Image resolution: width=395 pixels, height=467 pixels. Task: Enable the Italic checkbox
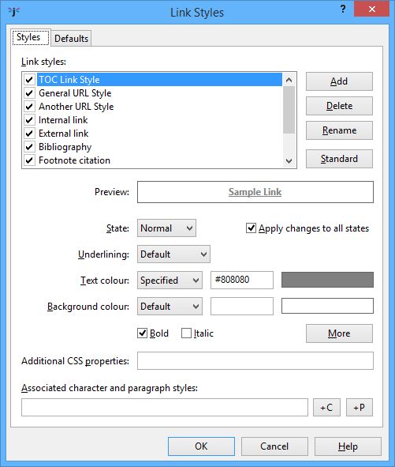pos(186,333)
